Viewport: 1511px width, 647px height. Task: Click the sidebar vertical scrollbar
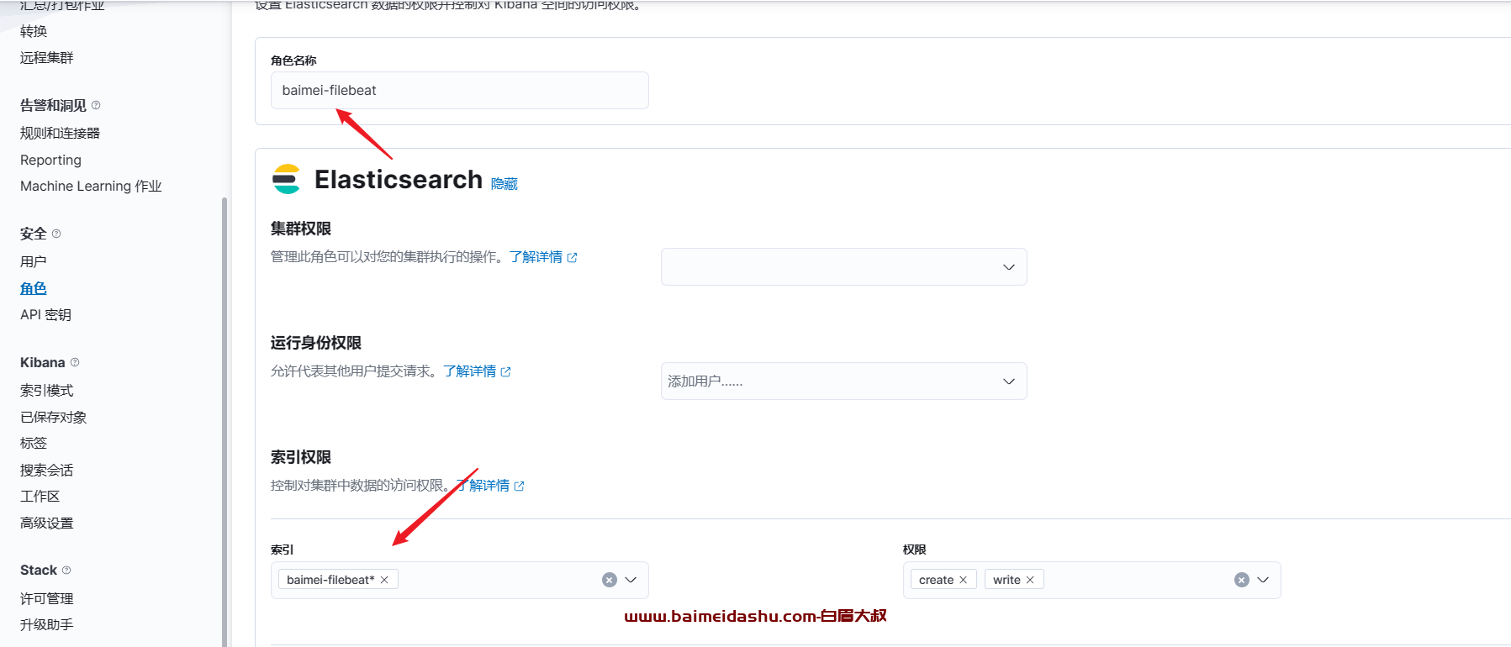tap(225, 420)
